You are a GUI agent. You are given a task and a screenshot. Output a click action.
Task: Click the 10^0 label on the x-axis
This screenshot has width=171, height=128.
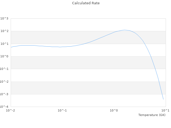(x=114, y=110)
